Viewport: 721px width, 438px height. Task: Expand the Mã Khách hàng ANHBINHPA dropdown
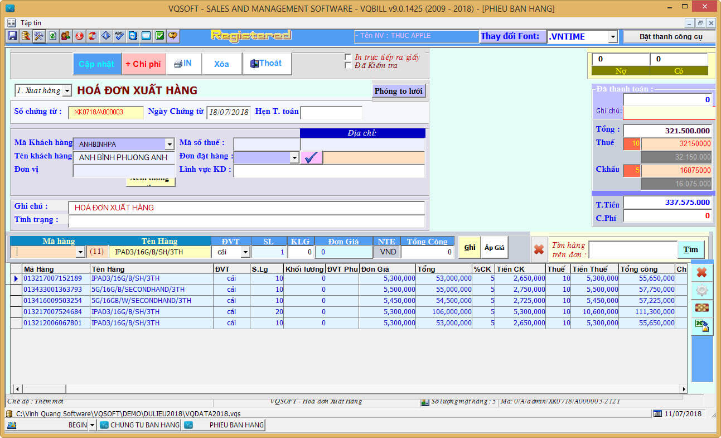tap(170, 144)
